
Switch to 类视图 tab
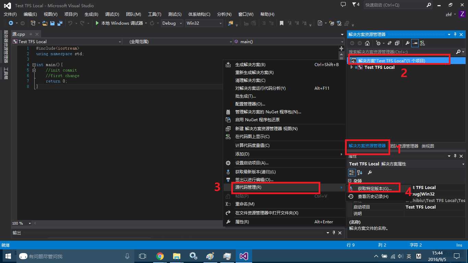[x=428, y=146]
